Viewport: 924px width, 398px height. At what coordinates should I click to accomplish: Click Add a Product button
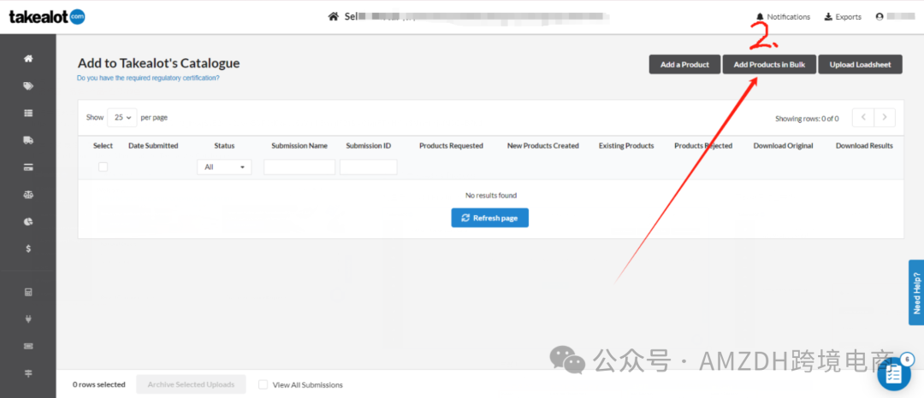pos(684,65)
